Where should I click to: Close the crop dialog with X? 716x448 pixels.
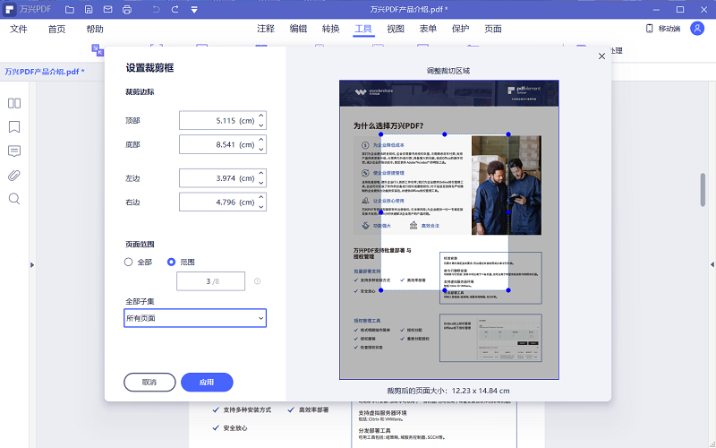tap(601, 56)
